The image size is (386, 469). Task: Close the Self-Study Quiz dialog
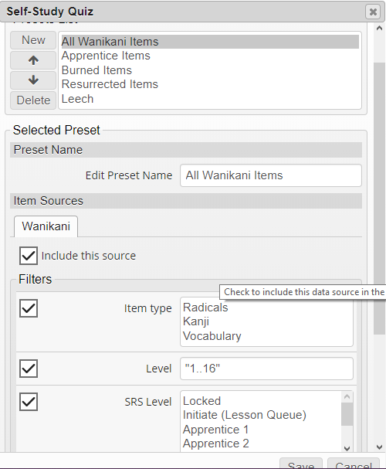pyautogui.click(x=373, y=12)
